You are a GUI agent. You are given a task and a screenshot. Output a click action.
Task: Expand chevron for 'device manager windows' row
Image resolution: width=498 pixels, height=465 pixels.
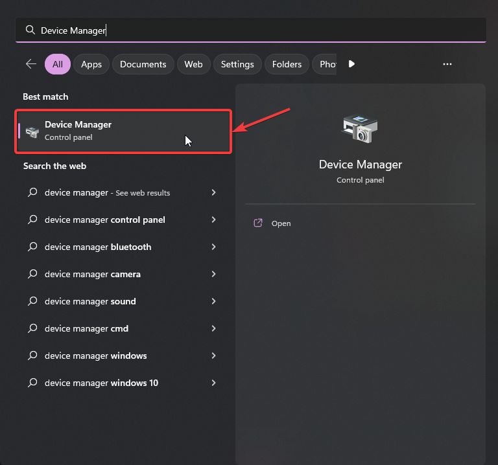tap(214, 356)
